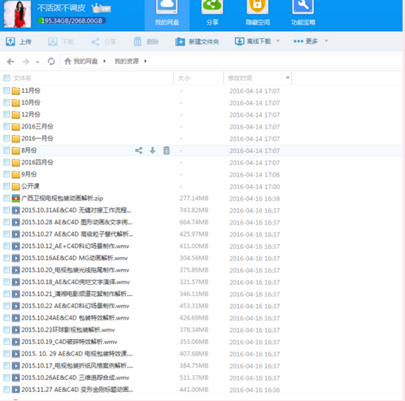Screen dimensions: 405x401
Task: Check the box for 10月份 folder
Action: coord(7,102)
